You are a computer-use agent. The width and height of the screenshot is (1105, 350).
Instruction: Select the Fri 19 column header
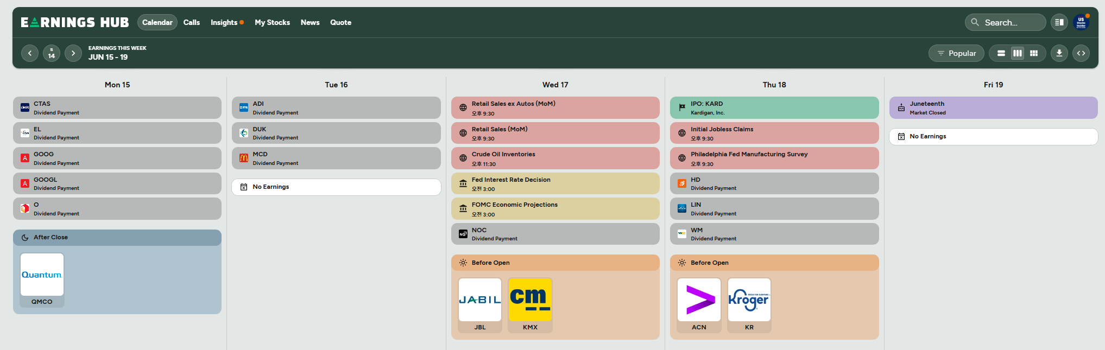tap(993, 85)
